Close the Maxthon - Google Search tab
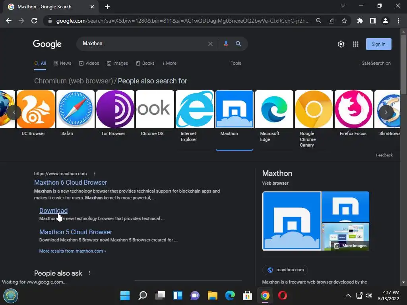The width and height of the screenshot is (407, 305). click(92, 7)
